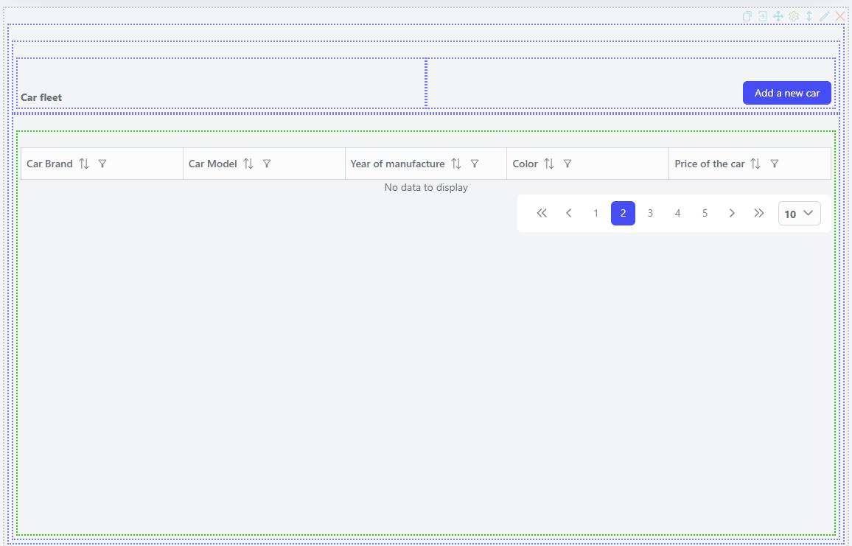Expand the rows-per-page dropdown showing 10
The image size is (852, 546).
point(799,214)
